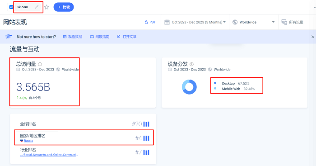Open the 观看教程 tutorial link
Screen dimensions: 316x166
73,37
